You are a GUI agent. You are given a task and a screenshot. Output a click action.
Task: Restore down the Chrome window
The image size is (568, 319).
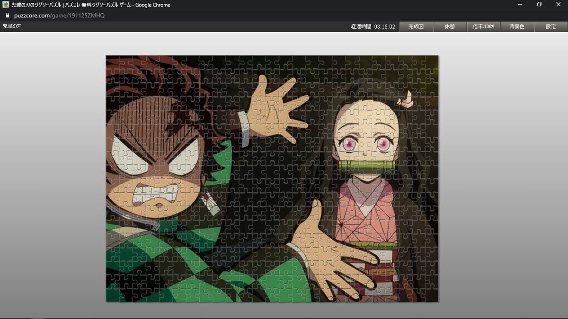[x=539, y=5]
